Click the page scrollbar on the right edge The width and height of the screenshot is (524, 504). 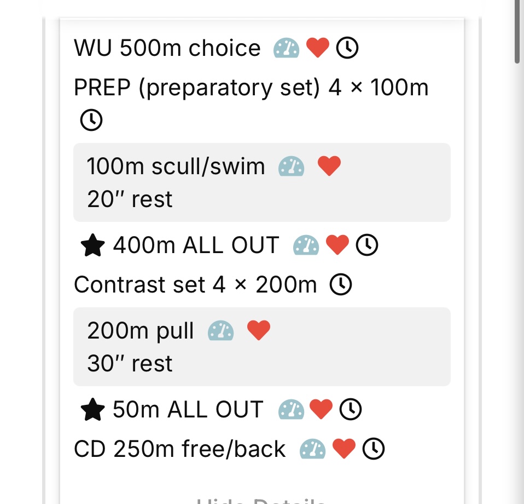click(x=517, y=33)
